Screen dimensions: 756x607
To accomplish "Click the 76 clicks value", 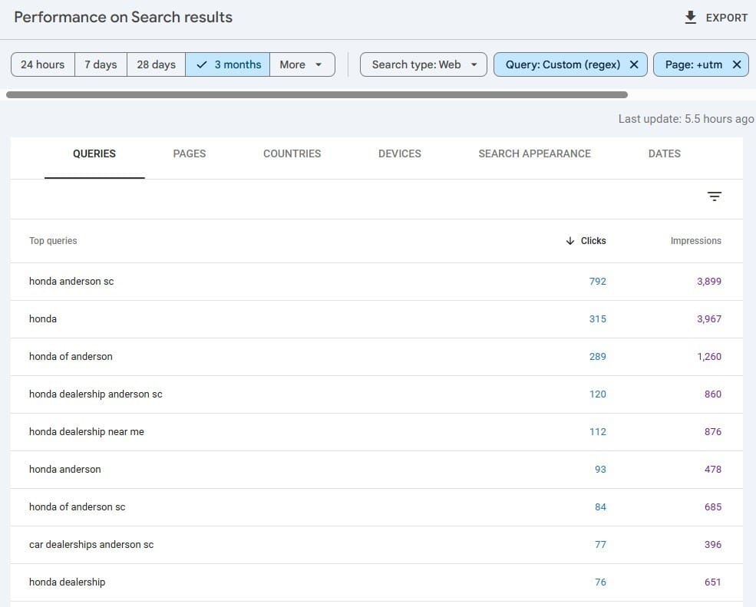I will 600,582.
